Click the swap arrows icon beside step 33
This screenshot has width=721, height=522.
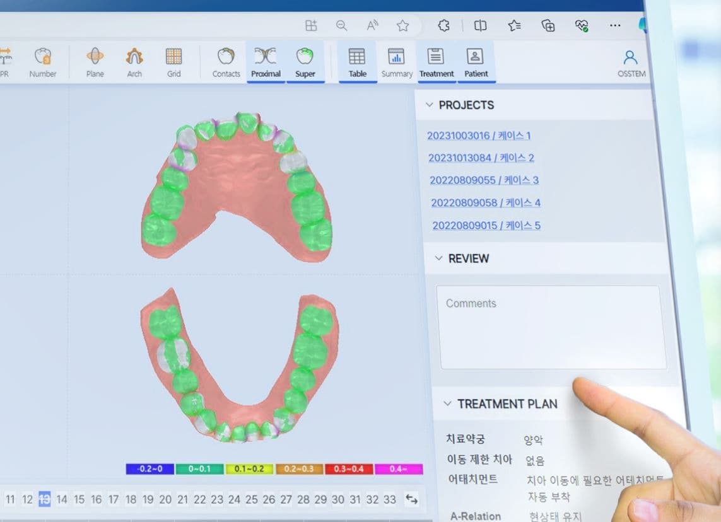pos(411,499)
